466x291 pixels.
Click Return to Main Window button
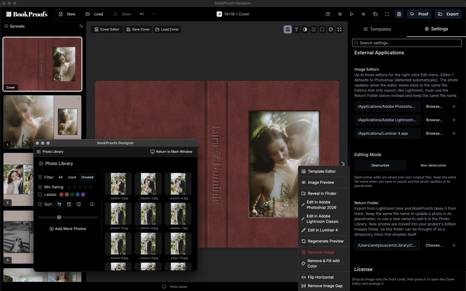[x=171, y=152]
